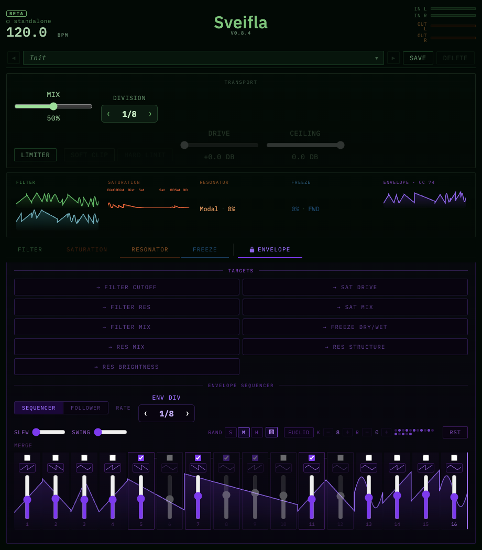482x550 pixels.
Task: Change the sine shape icon on step 13
Action: point(369,468)
